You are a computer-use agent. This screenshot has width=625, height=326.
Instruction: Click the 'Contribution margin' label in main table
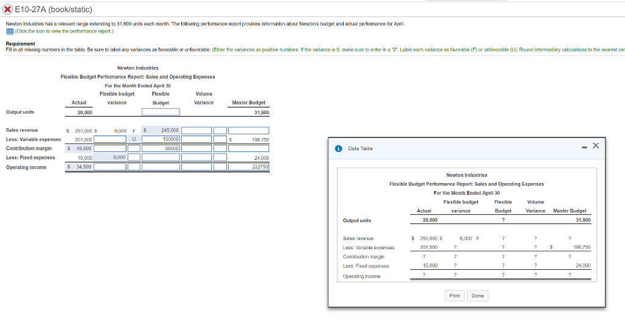coord(29,148)
